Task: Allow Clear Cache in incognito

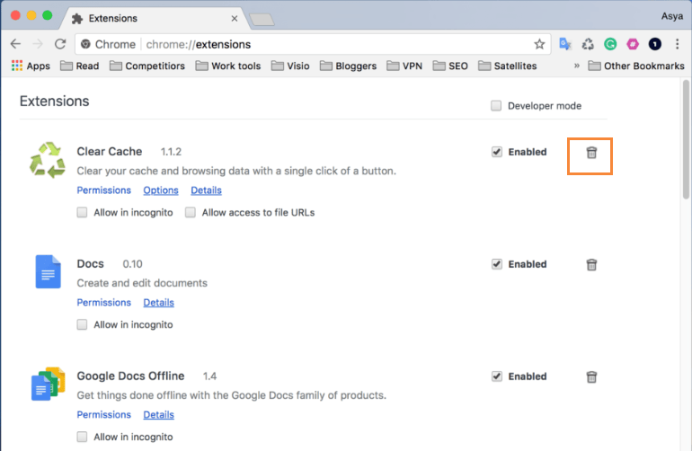Action: click(x=82, y=212)
